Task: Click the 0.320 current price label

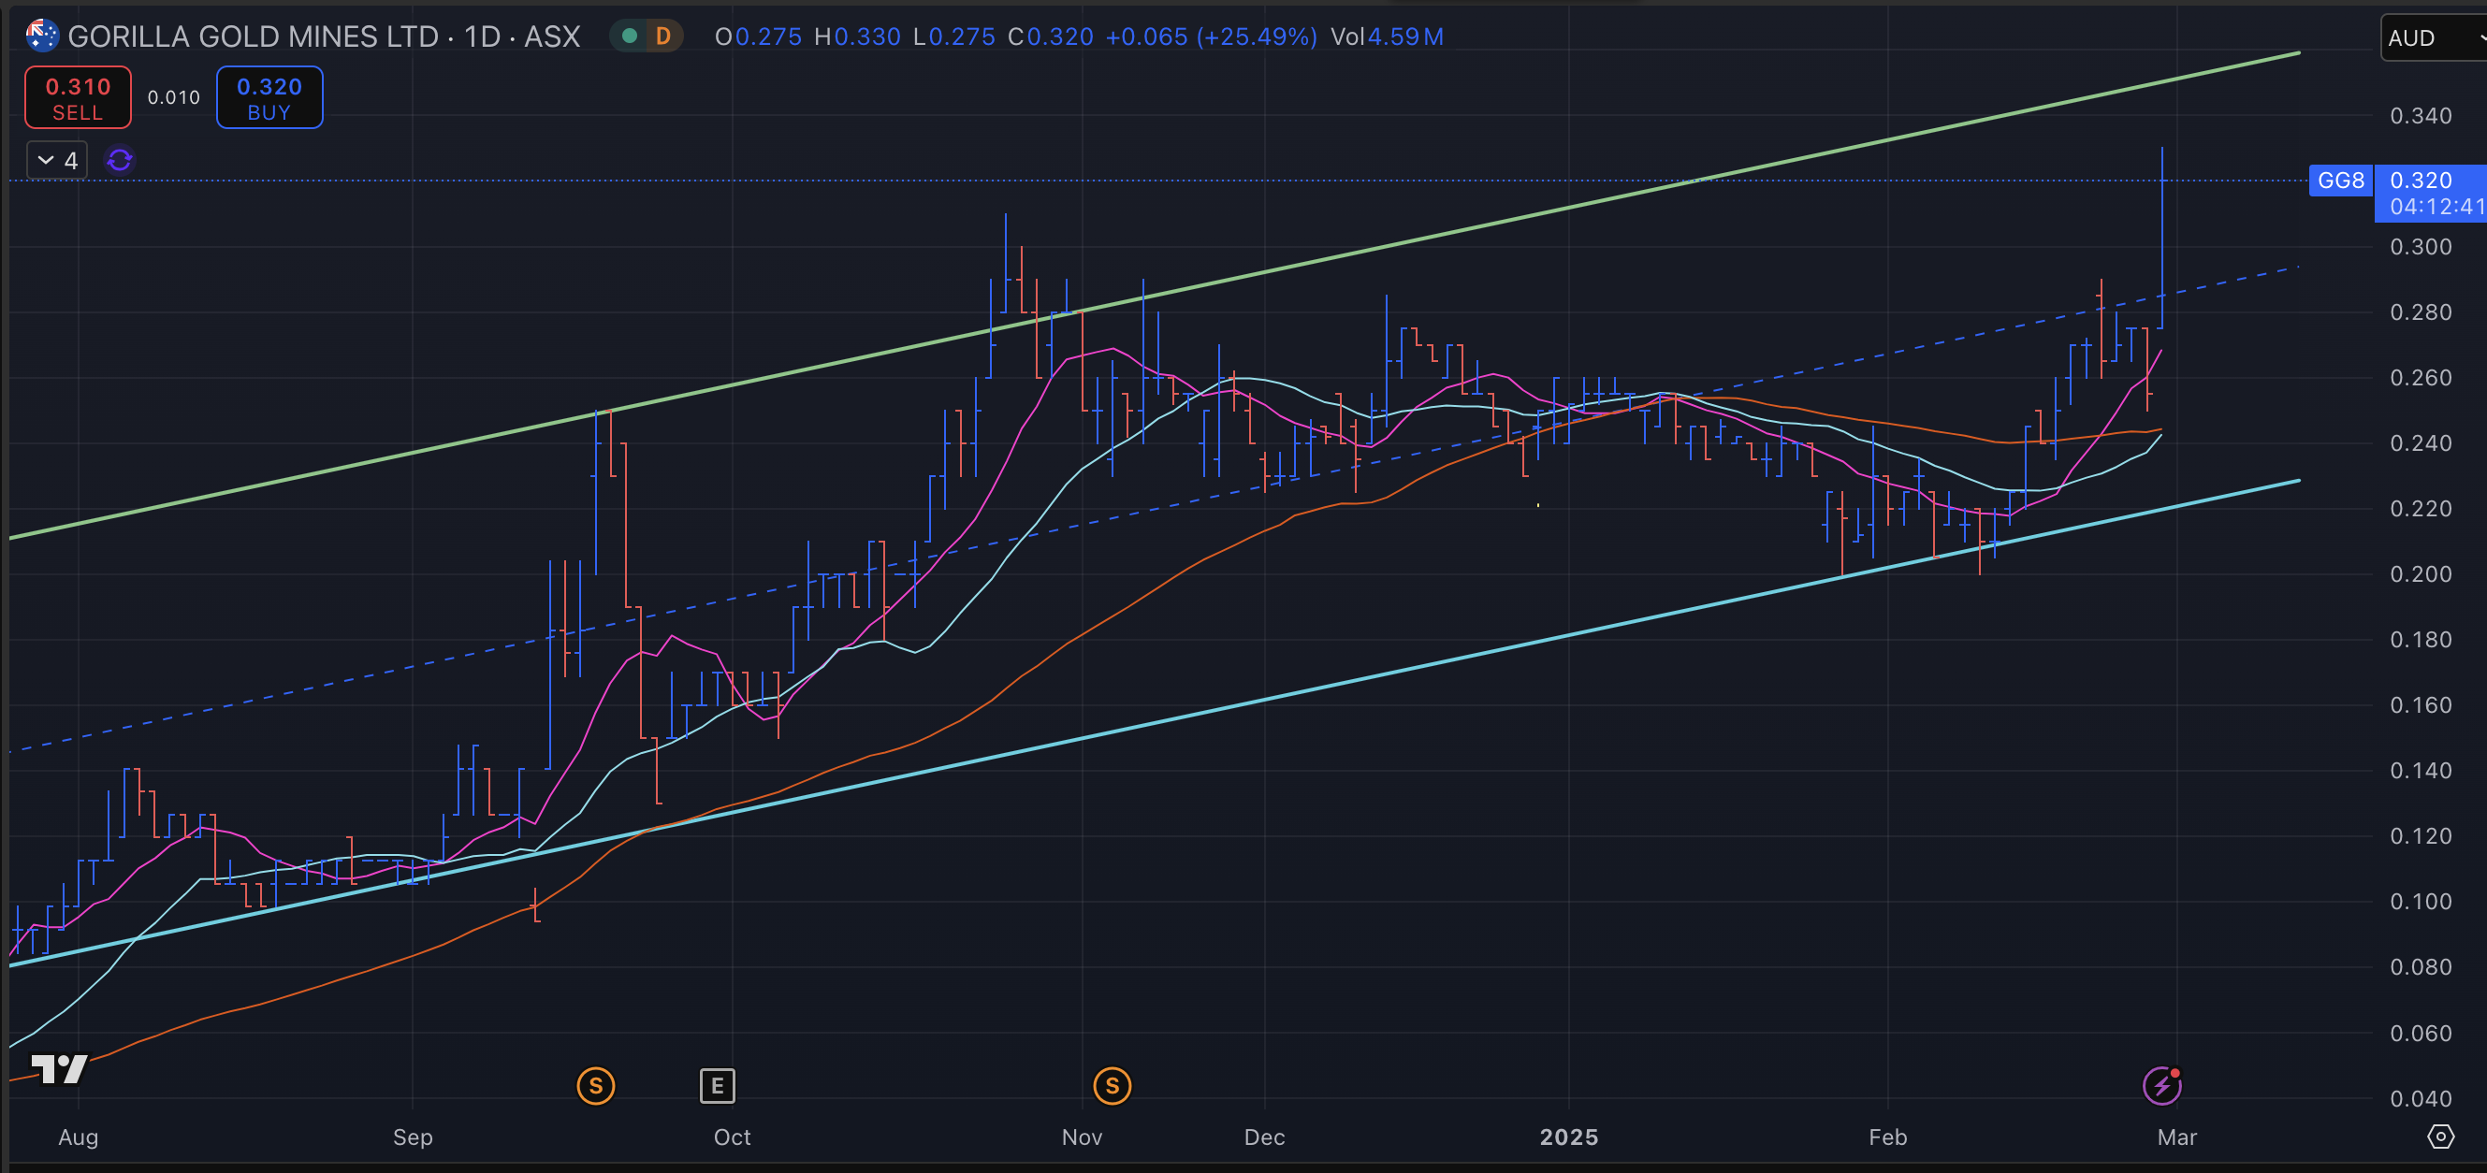Action: [2421, 181]
